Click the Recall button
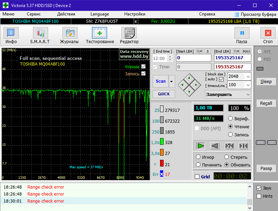The image size is (278, 211). coord(266,103)
